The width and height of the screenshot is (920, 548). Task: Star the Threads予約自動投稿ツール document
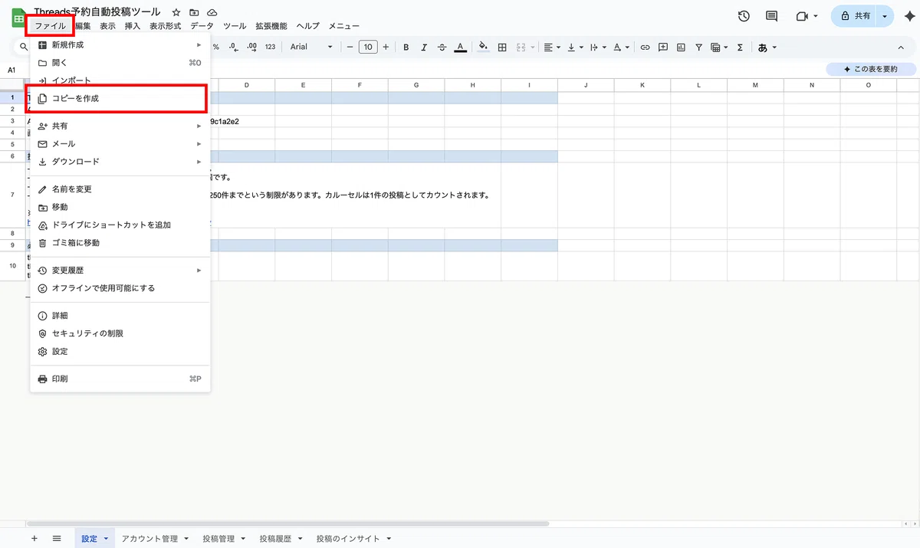pos(176,13)
